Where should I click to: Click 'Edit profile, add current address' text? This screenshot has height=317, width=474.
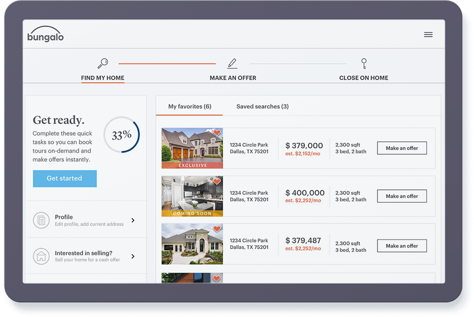point(89,224)
